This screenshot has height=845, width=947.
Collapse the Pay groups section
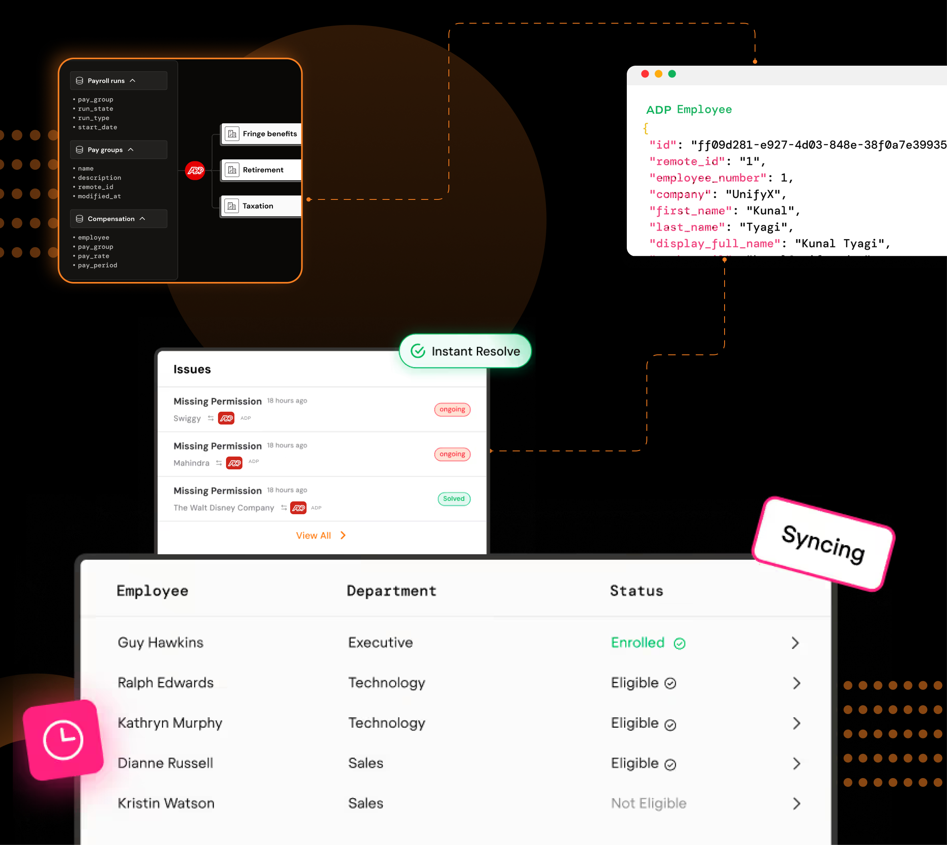131,149
